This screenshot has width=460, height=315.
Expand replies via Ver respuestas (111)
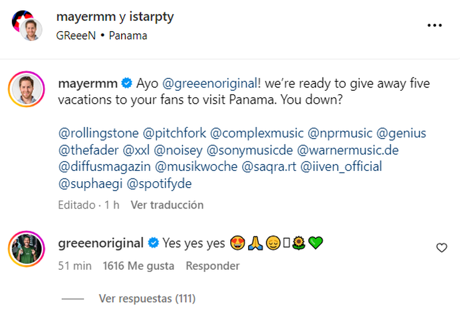click(147, 298)
